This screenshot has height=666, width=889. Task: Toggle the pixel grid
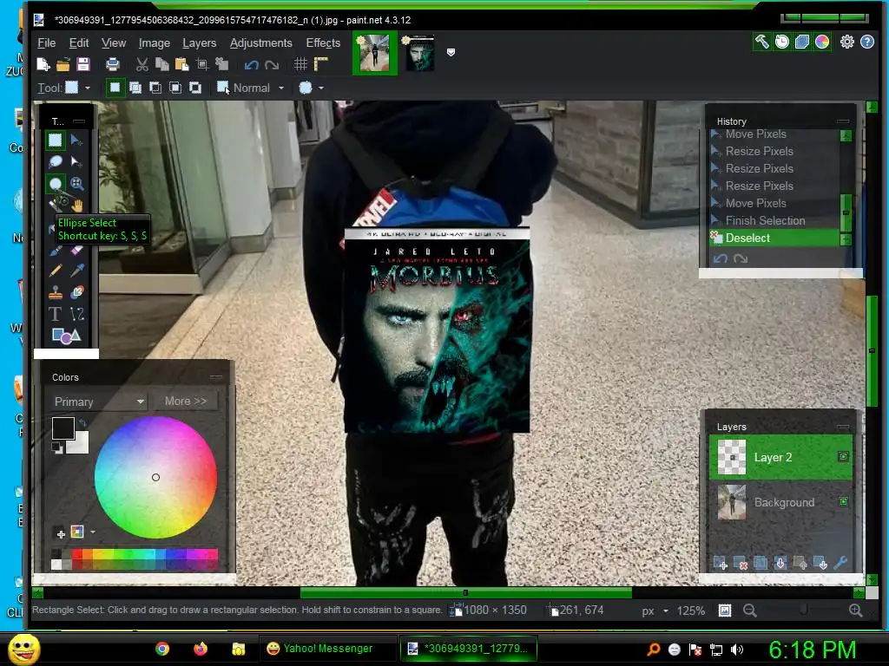(x=300, y=64)
